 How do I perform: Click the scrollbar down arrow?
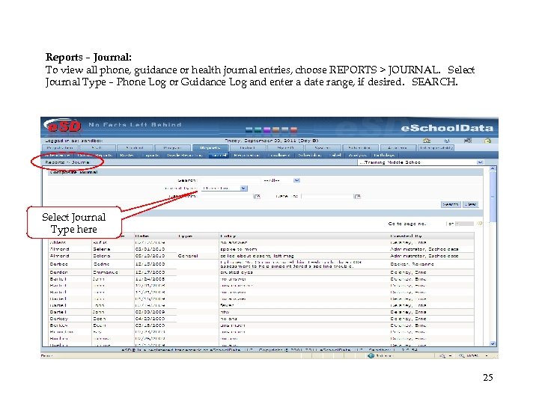point(493,343)
